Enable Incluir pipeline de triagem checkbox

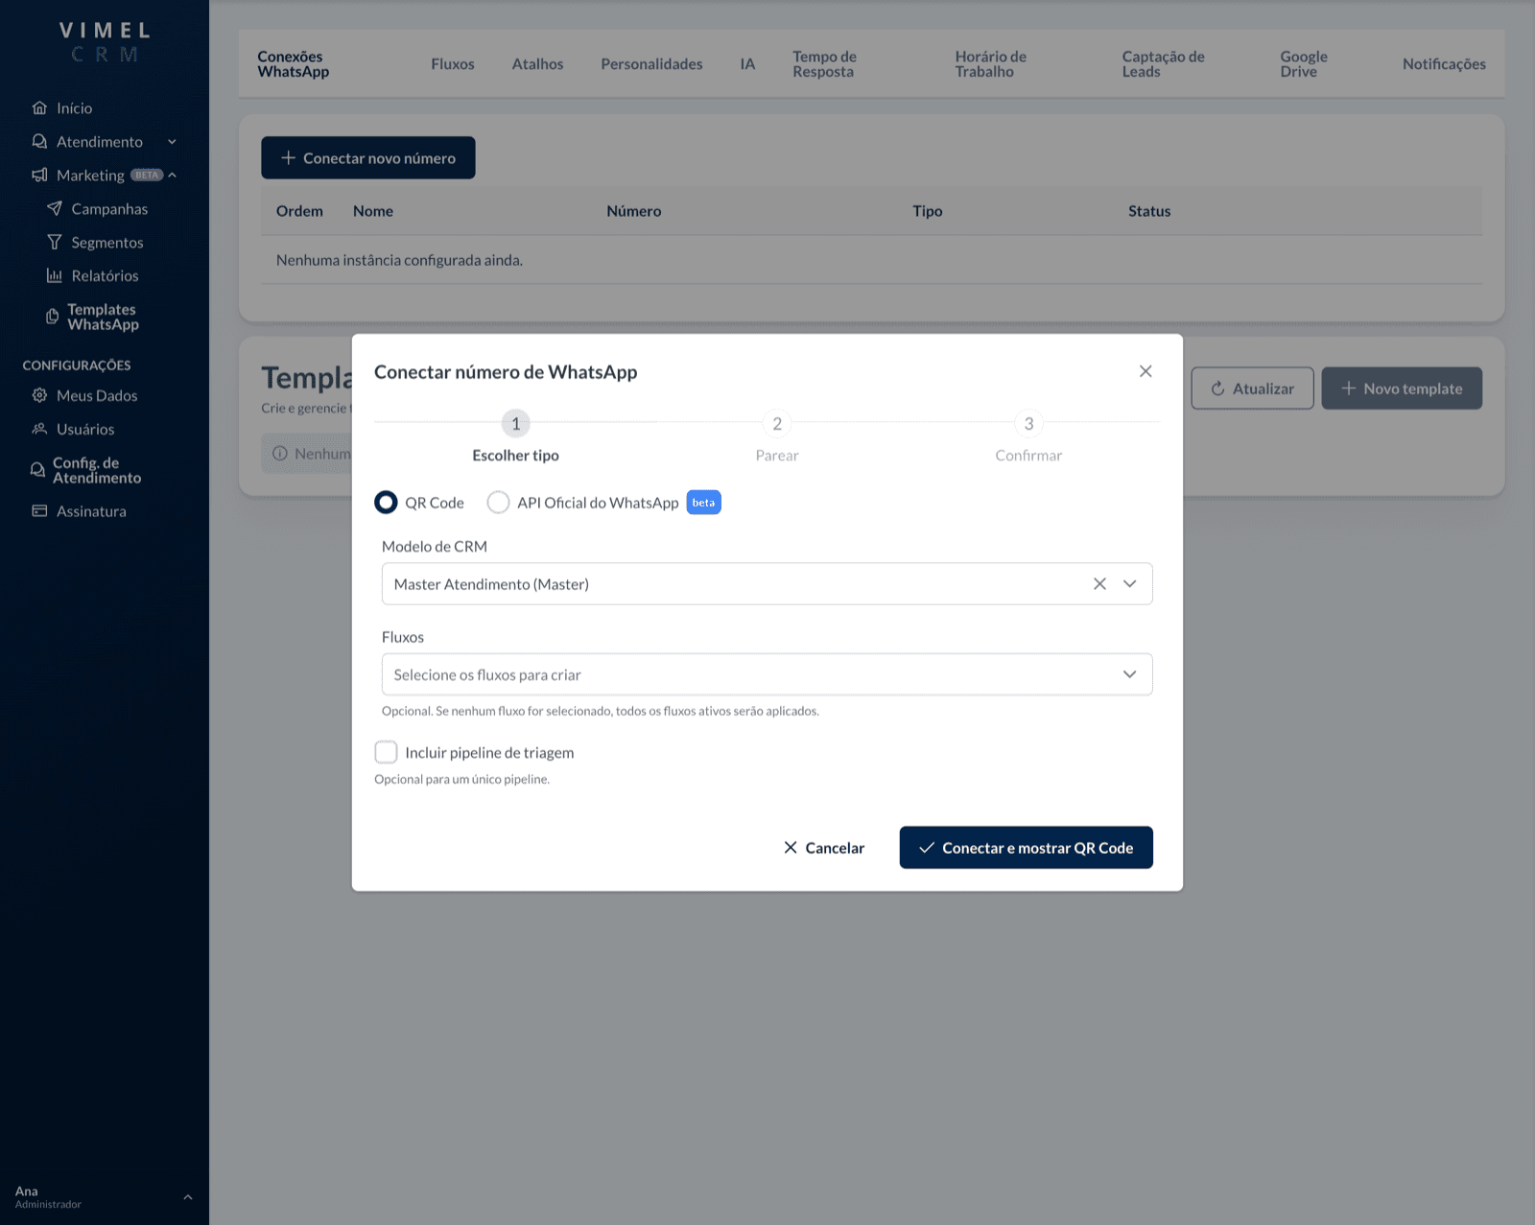[x=386, y=752]
